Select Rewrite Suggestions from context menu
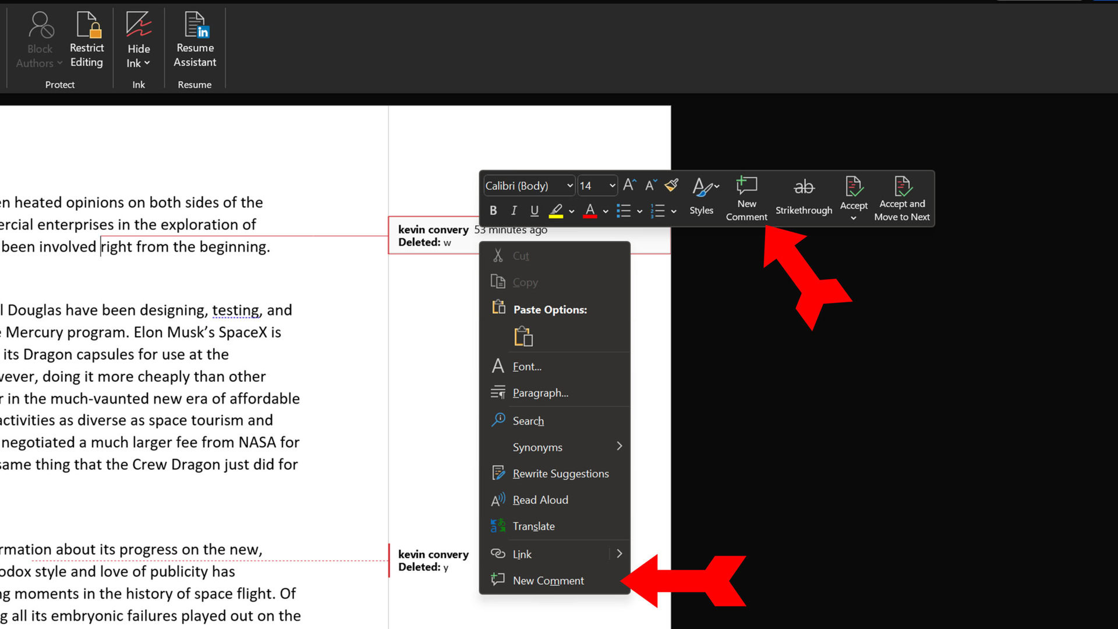The width and height of the screenshot is (1118, 629). tap(561, 473)
